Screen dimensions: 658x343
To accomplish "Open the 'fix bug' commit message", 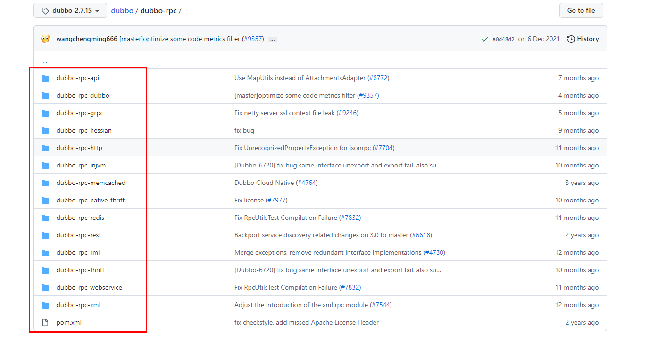I will point(244,130).
